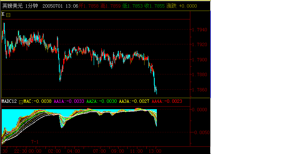Click the 1.7900 price axis label

pos(200,60)
